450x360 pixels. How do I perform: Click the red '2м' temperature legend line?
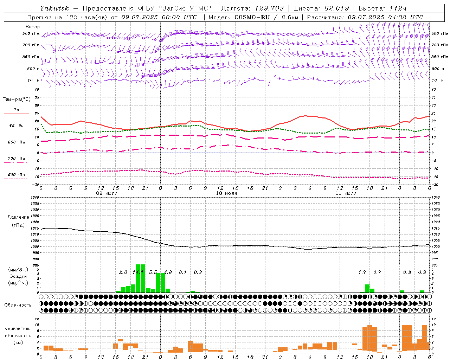point(16,114)
